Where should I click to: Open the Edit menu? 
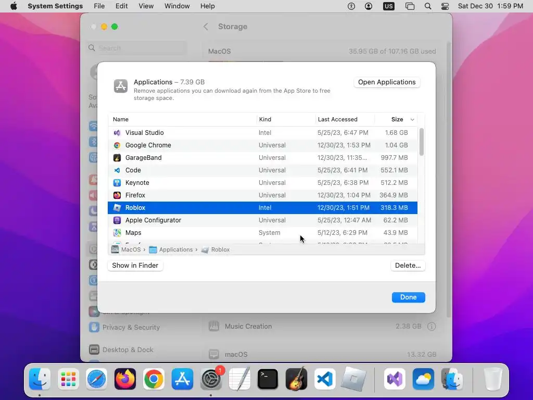pos(121,6)
